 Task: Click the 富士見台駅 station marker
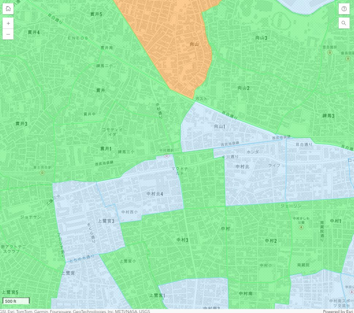click(42, 172)
